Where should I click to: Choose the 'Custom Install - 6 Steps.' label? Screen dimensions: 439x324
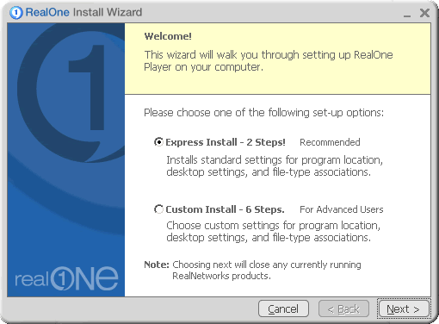225,209
